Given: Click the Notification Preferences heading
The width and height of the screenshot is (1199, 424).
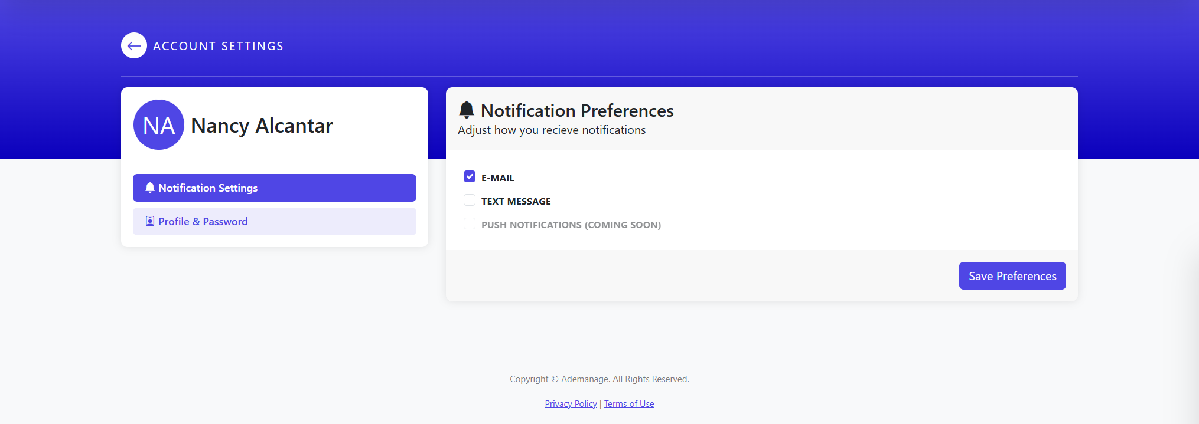Looking at the screenshot, I should click(x=577, y=111).
